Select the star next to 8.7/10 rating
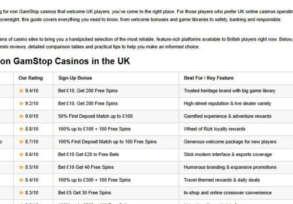This screenshot has height=204, width=293. coord(21,142)
